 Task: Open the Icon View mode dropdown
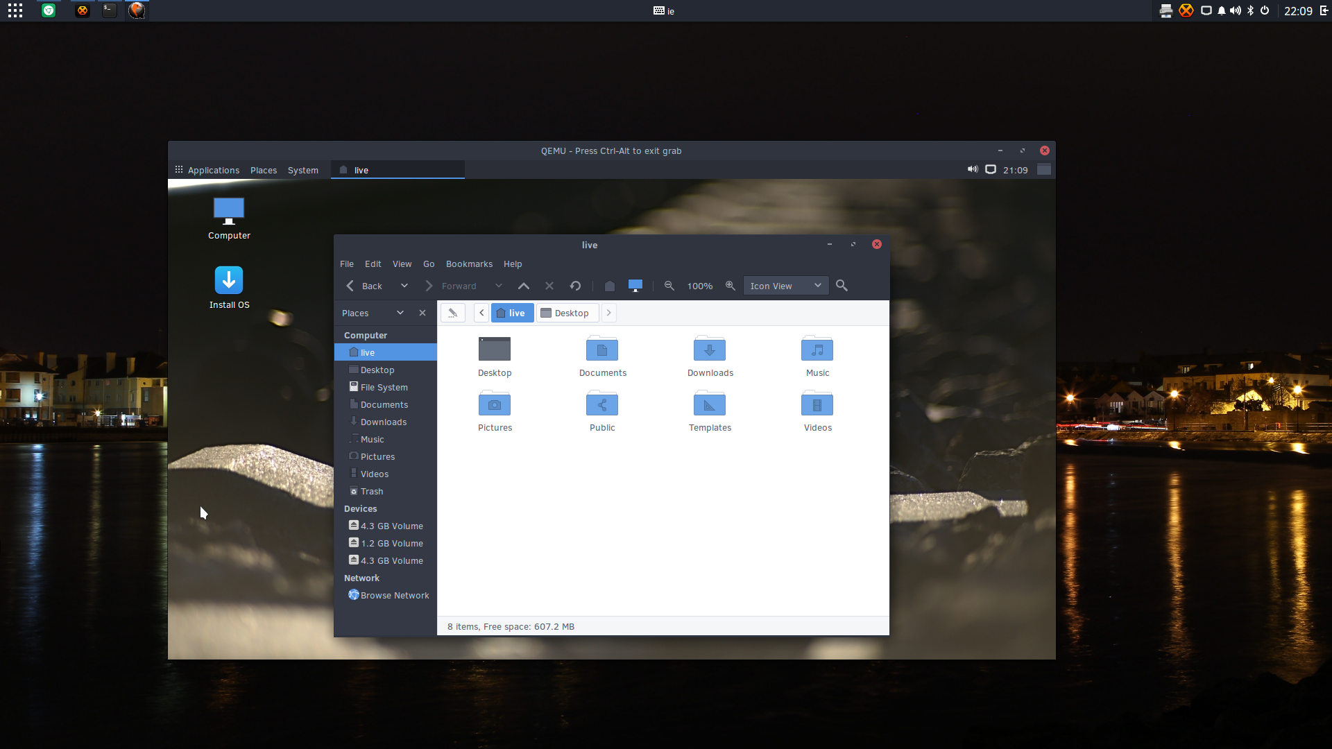pyautogui.click(x=786, y=286)
